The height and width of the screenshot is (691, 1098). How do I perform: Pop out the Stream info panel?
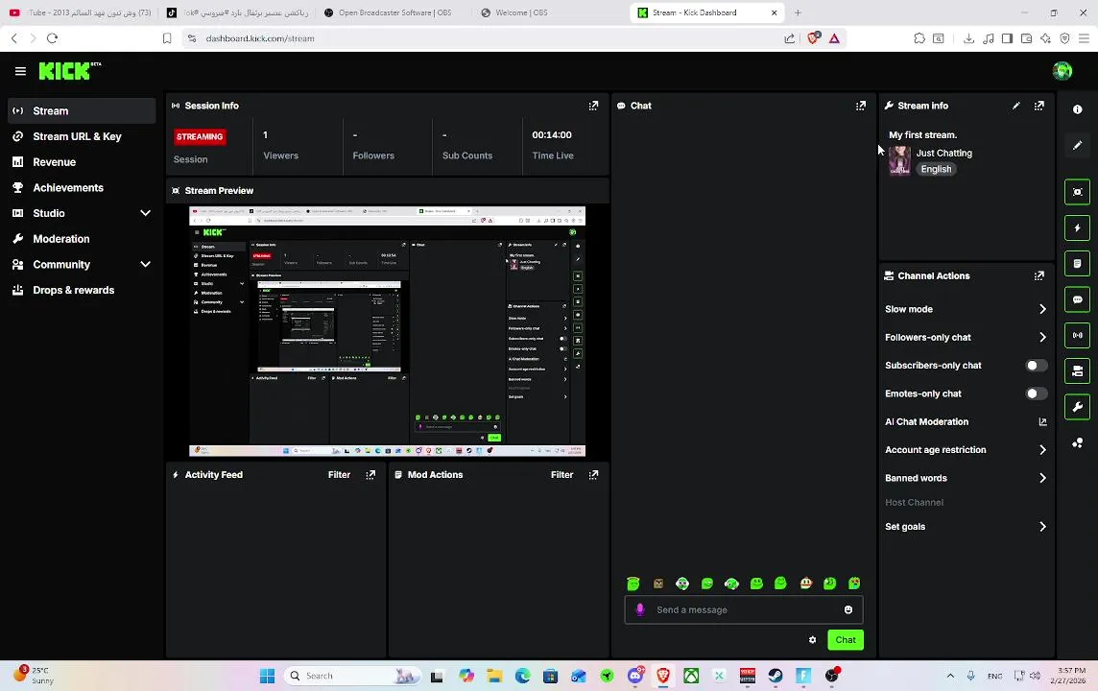click(1039, 106)
